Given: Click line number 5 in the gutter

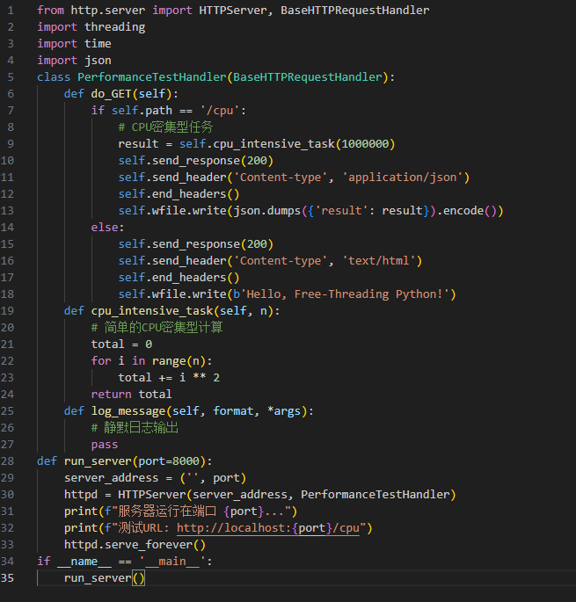Looking at the screenshot, I should [x=11, y=76].
